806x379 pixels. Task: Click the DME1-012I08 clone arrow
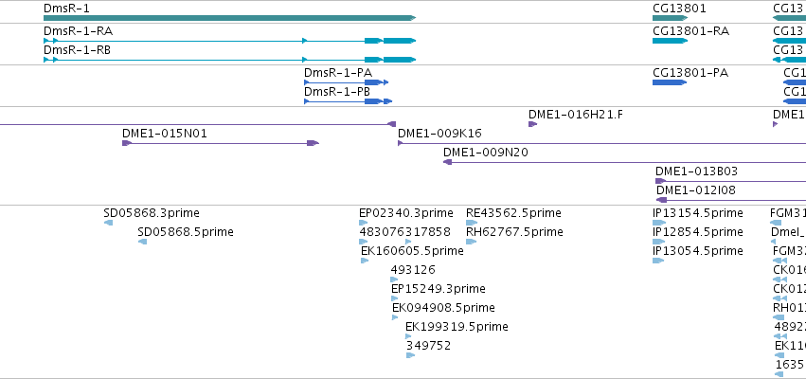pos(661,200)
